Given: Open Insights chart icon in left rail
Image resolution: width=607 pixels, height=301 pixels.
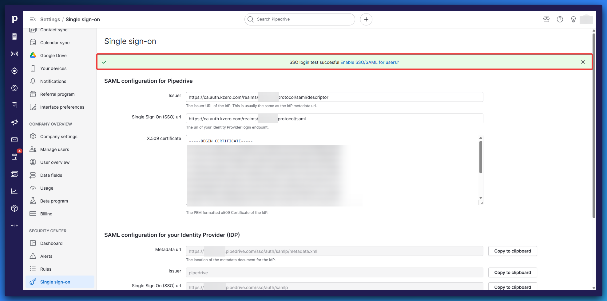Looking at the screenshot, I should click(x=14, y=191).
